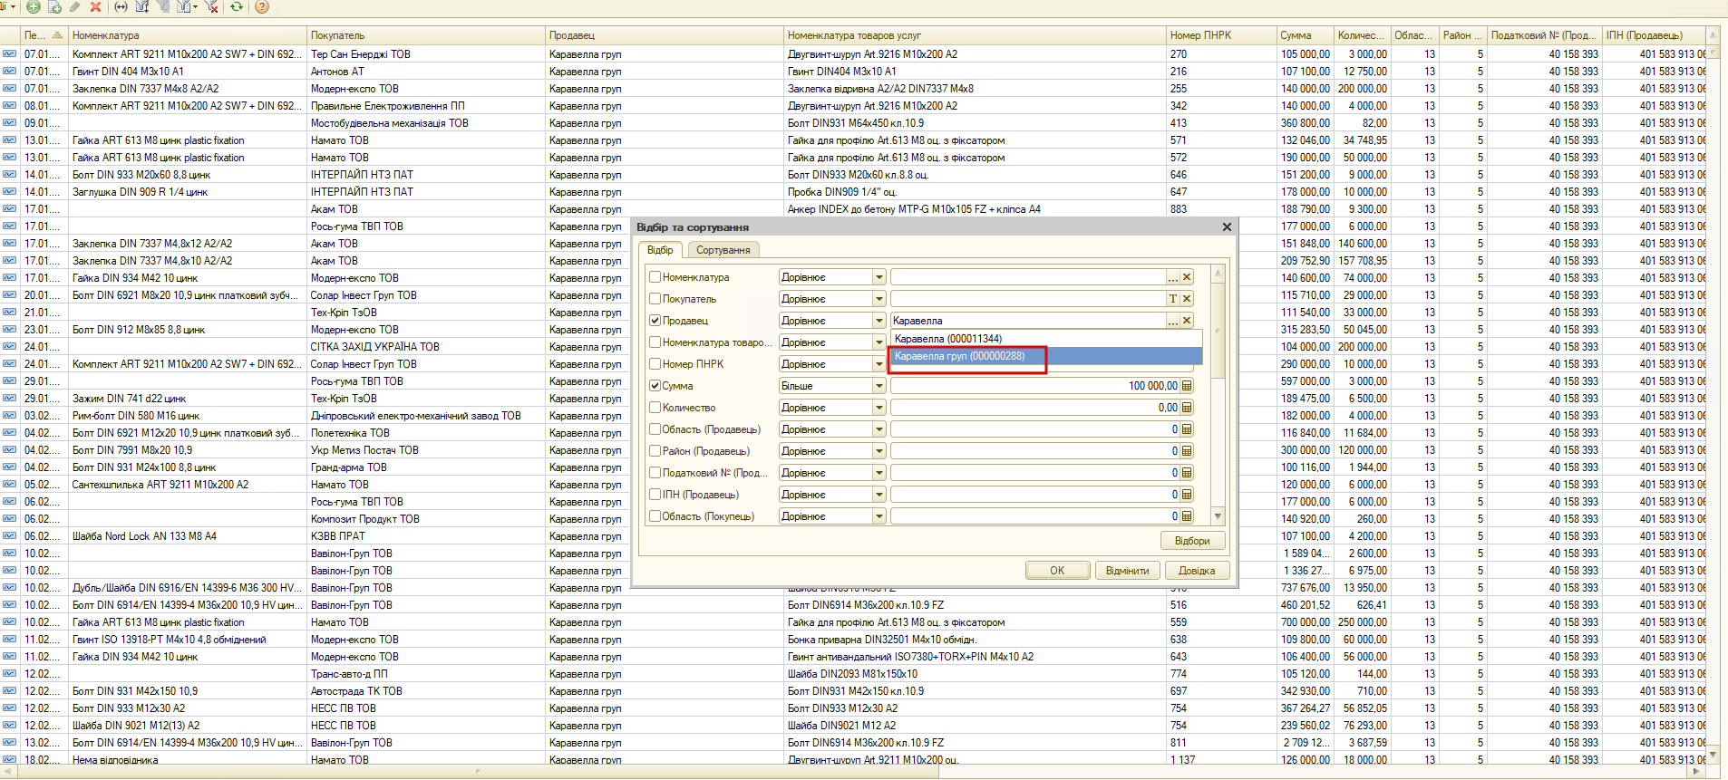Click the Copy record toolbar icon
This screenshot has width=1728, height=780.
[54, 7]
